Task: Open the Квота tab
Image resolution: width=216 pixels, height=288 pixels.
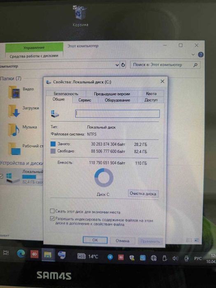Action: click(x=151, y=94)
